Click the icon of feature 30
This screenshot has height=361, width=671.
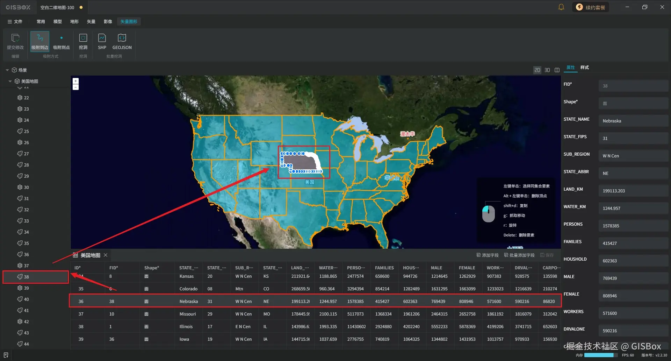coord(20,187)
